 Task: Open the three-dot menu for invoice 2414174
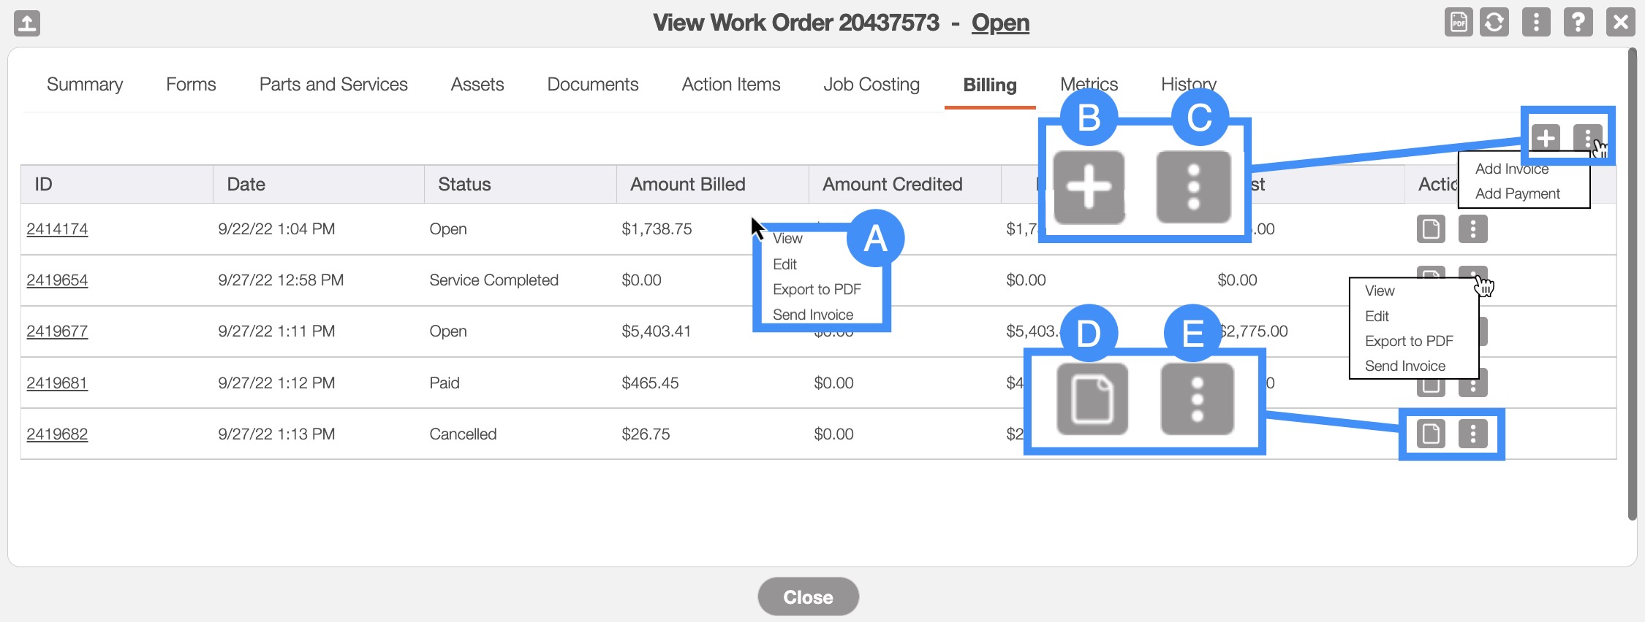point(1472,229)
